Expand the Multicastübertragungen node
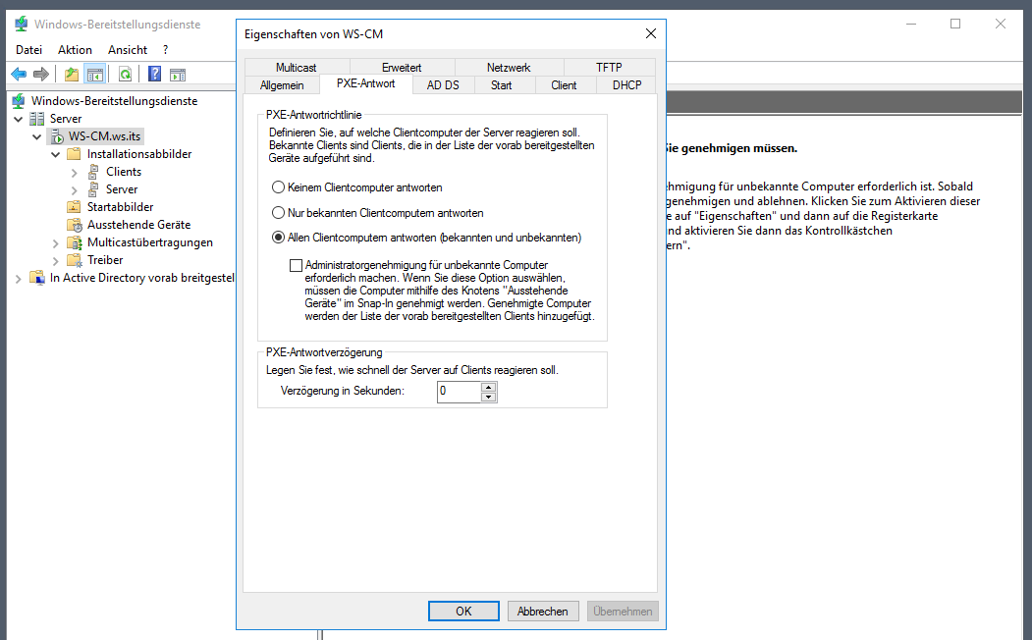 56,243
